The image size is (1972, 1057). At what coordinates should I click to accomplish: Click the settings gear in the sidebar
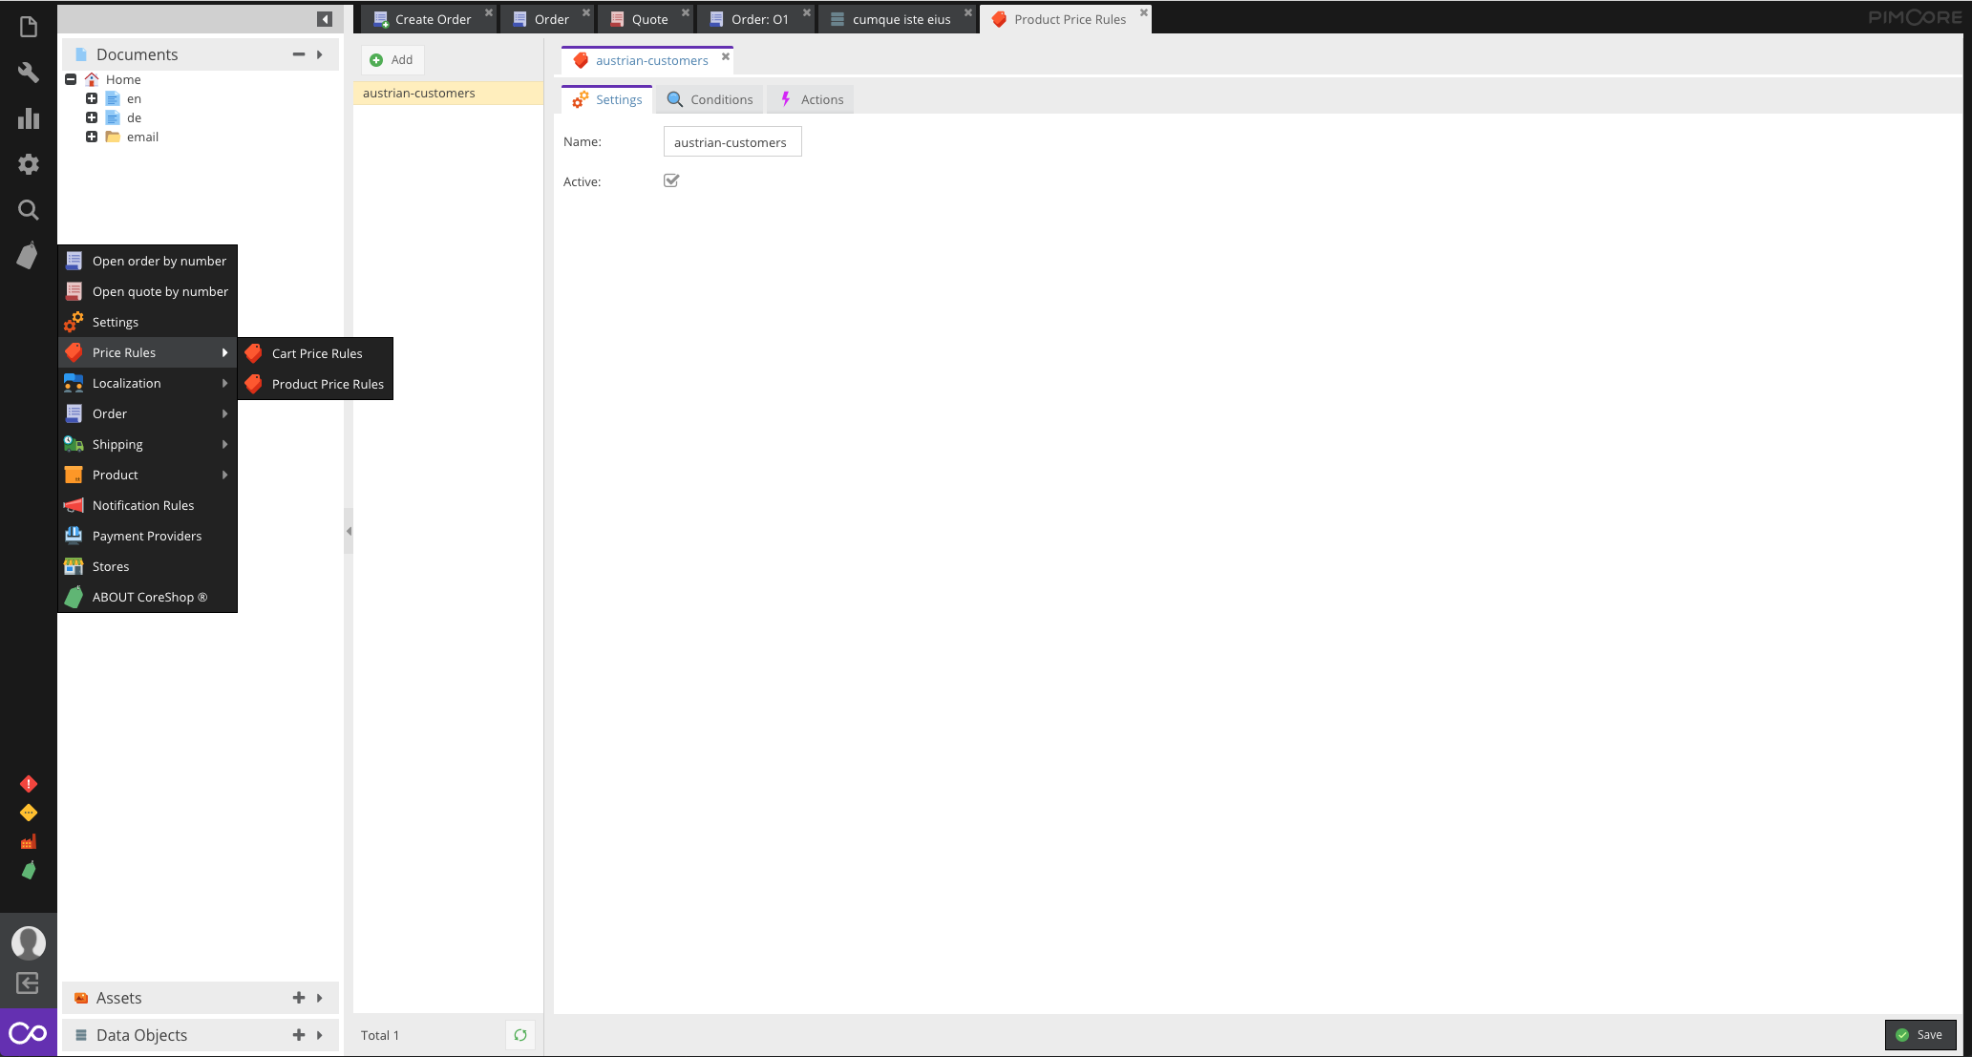tap(29, 164)
